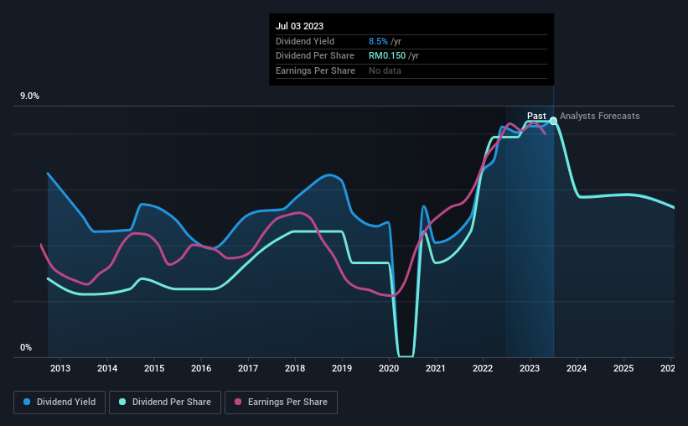Click the 2015 x-axis label
688x426 pixels.
[154, 368]
